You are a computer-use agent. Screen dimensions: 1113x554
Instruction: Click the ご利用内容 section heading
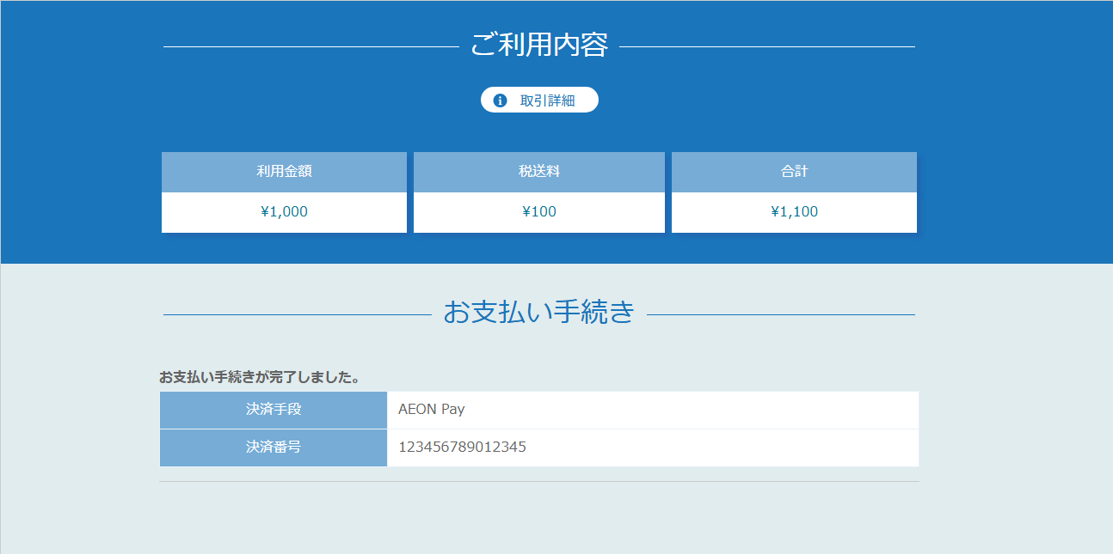[539, 45]
